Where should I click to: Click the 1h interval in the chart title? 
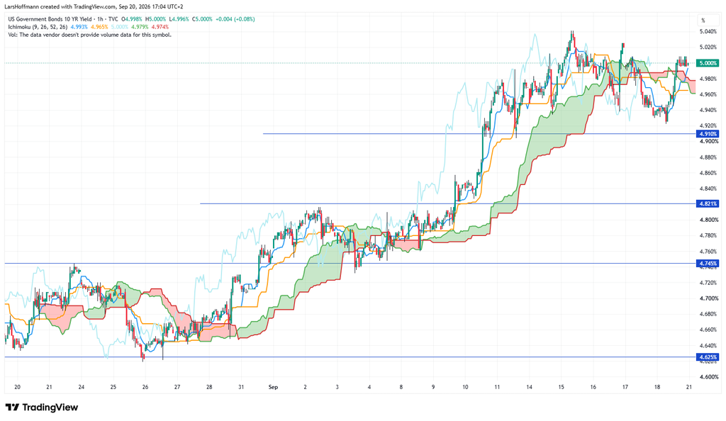click(x=101, y=19)
